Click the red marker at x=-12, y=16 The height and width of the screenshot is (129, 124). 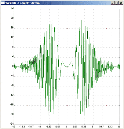click(27, 28)
